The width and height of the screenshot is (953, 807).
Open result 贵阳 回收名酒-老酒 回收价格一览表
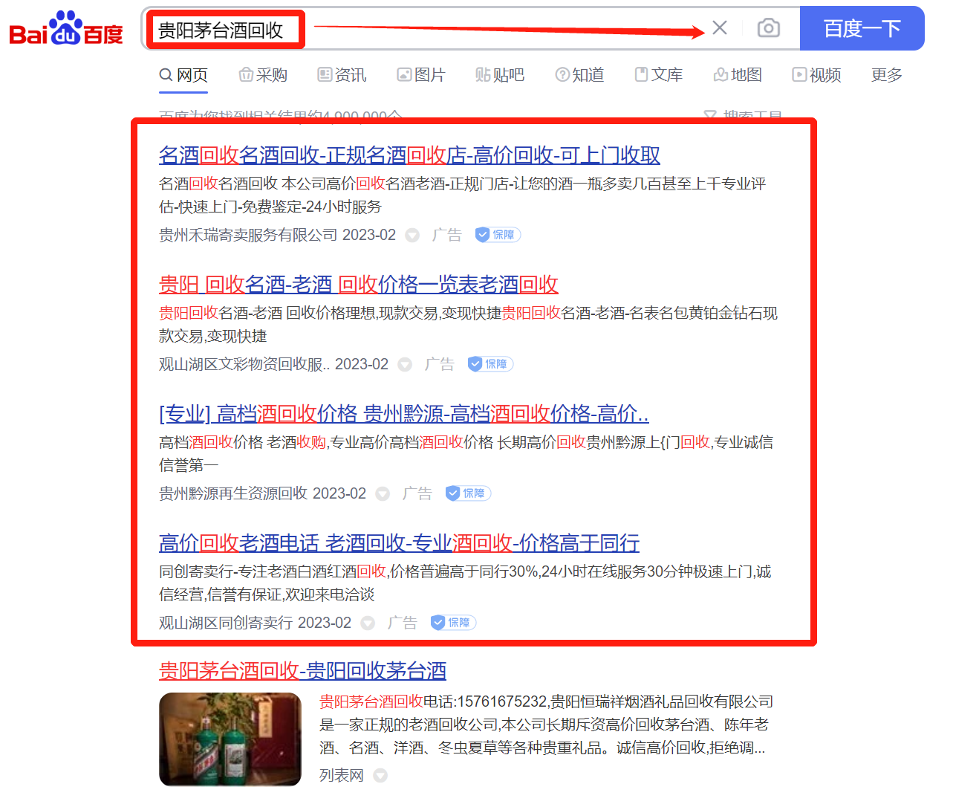[x=359, y=285]
